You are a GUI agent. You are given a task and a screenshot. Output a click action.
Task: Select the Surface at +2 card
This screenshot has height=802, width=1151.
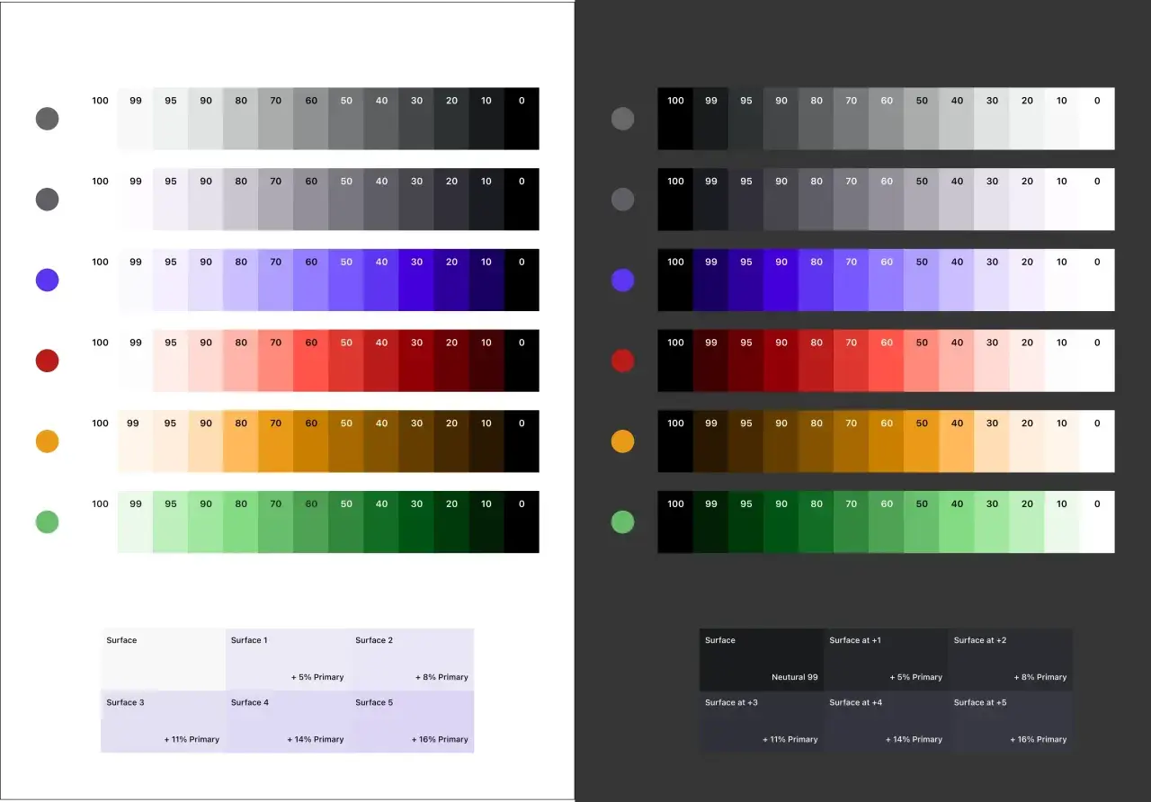click(1011, 659)
